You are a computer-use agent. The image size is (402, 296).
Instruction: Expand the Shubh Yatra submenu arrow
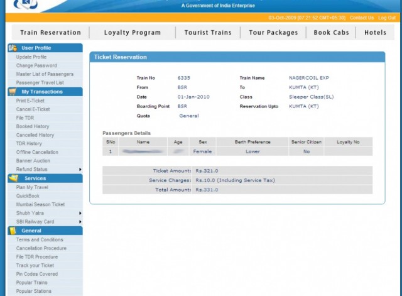[x=80, y=213]
